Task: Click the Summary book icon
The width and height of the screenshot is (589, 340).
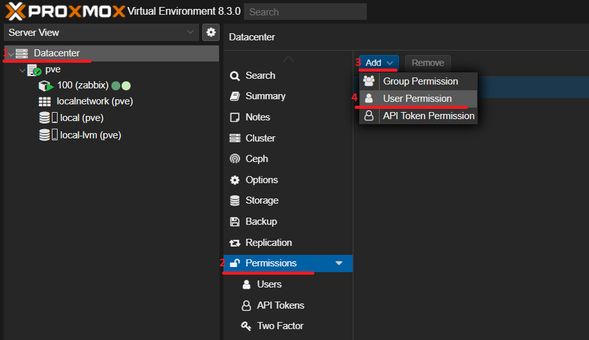Action: 235,96
